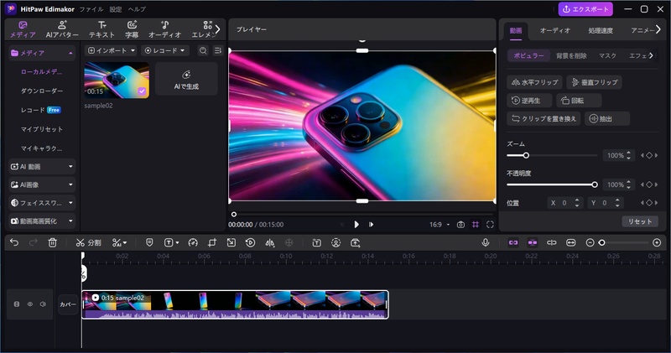Switch to the 処理速度 tab
Image resolution: width=671 pixels, height=353 pixels.
point(601,30)
